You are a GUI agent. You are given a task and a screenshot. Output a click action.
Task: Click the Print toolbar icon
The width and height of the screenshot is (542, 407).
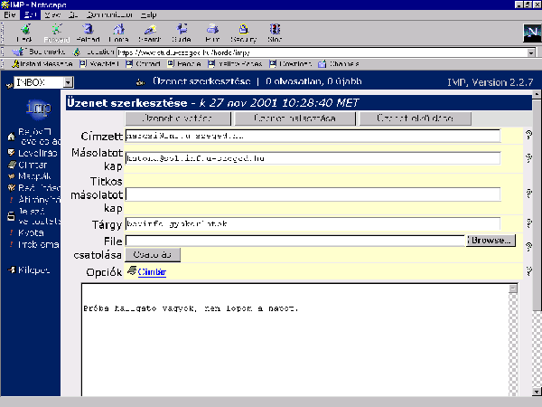click(212, 33)
